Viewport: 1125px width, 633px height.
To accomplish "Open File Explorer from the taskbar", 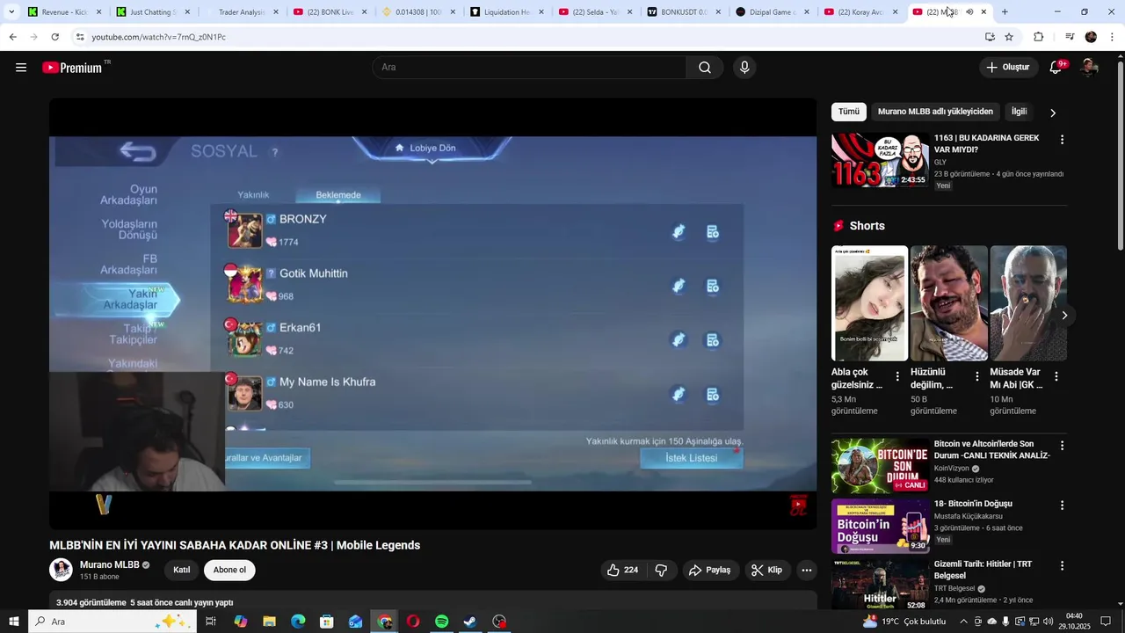I will coord(270,622).
